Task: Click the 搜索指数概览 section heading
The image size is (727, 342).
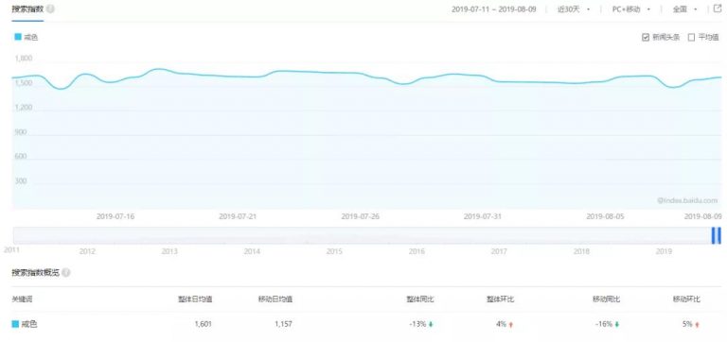Action: pyautogui.click(x=36, y=273)
